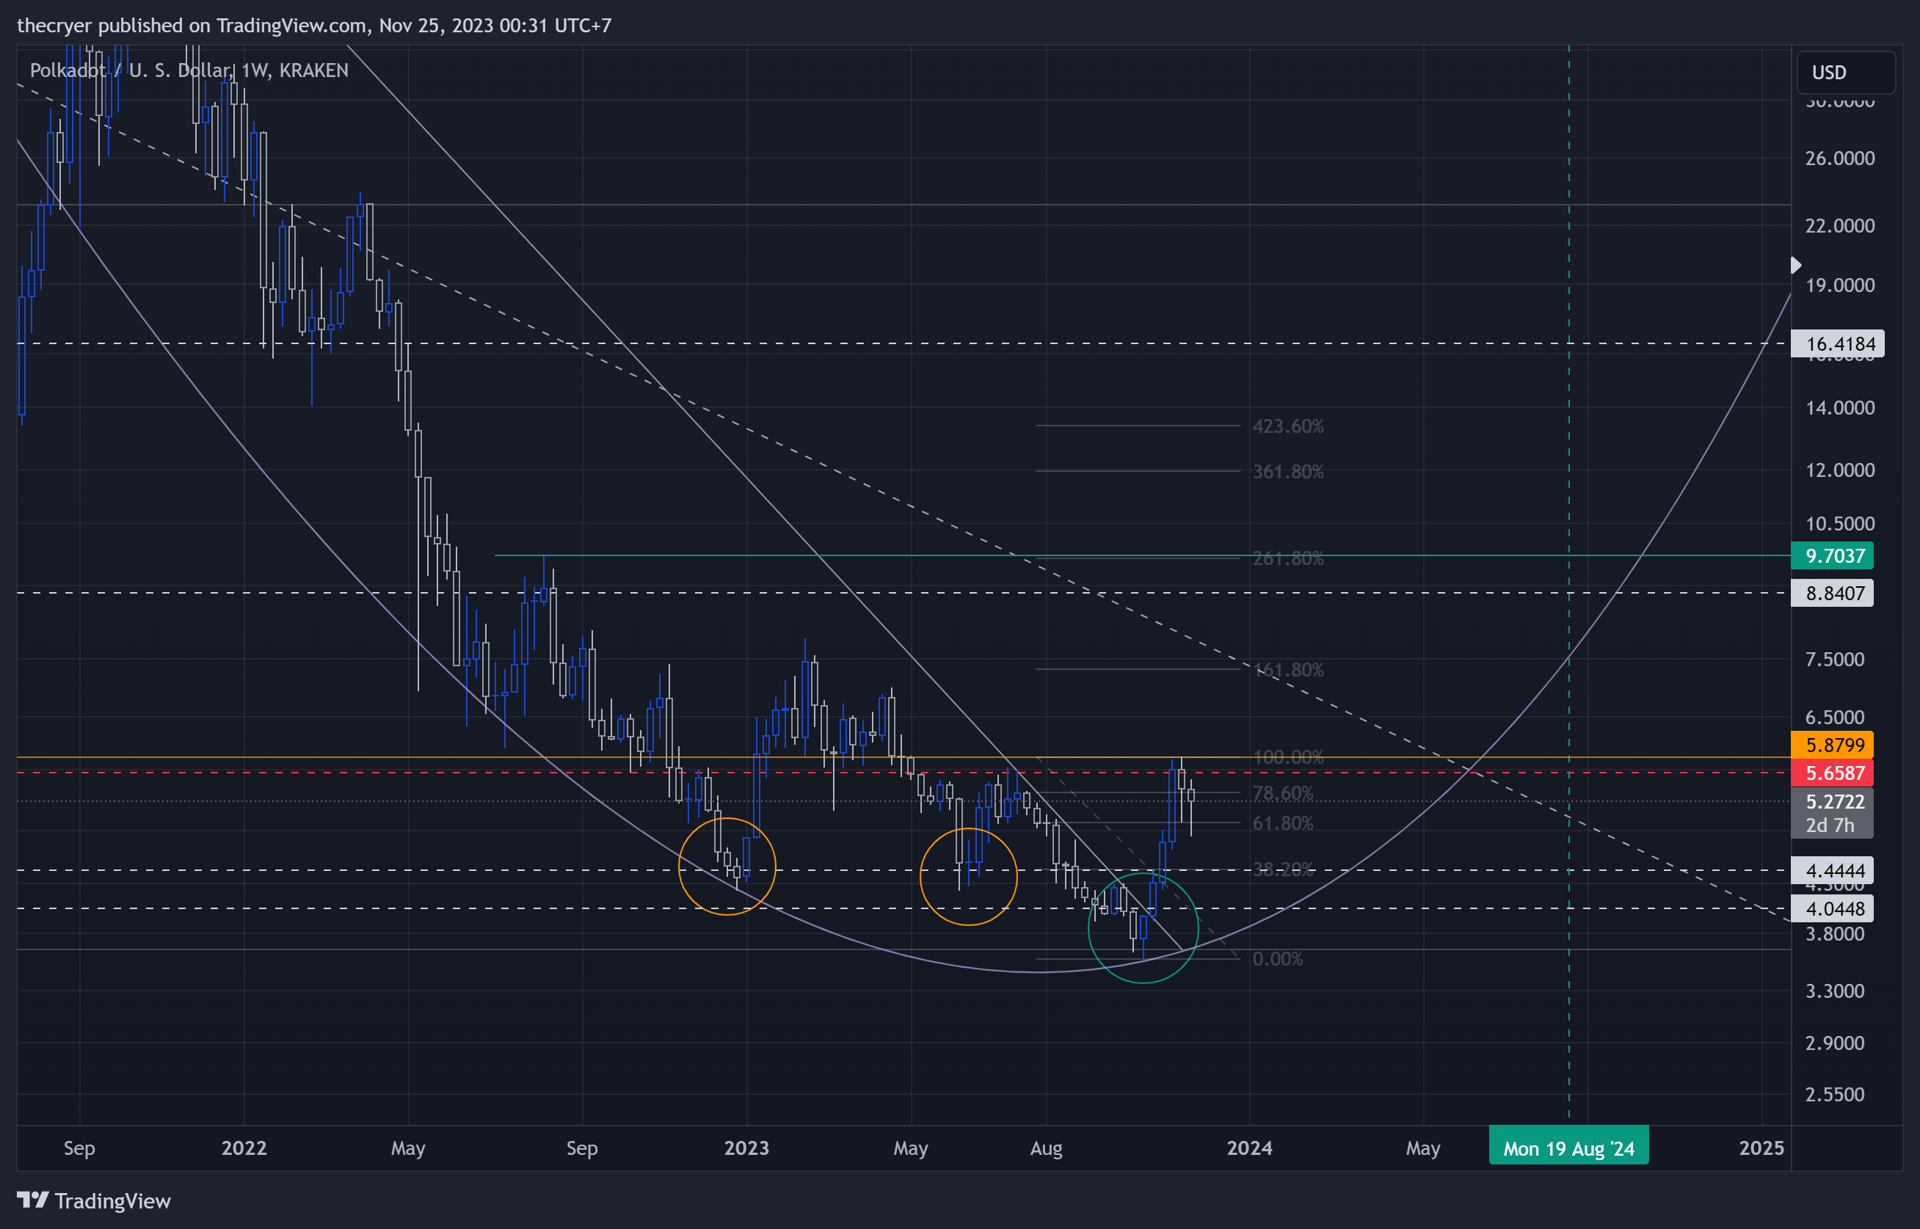Image resolution: width=1920 pixels, height=1229 pixels.
Task: Click the 423.60% Fibonacci level label
Action: pyautogui.click(x=1288, y=426)
